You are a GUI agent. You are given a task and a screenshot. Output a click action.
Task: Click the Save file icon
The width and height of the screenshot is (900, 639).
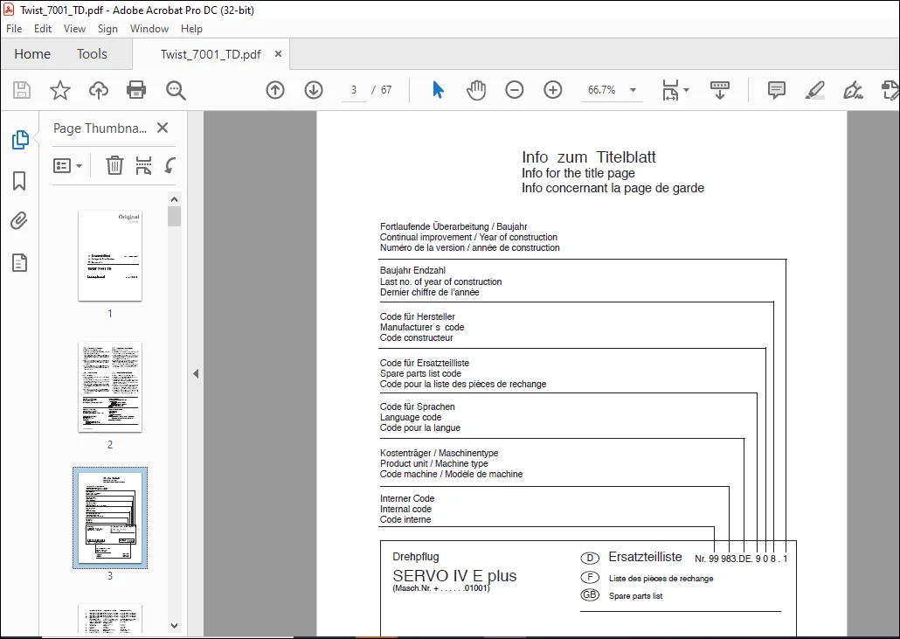click(22, 90)
